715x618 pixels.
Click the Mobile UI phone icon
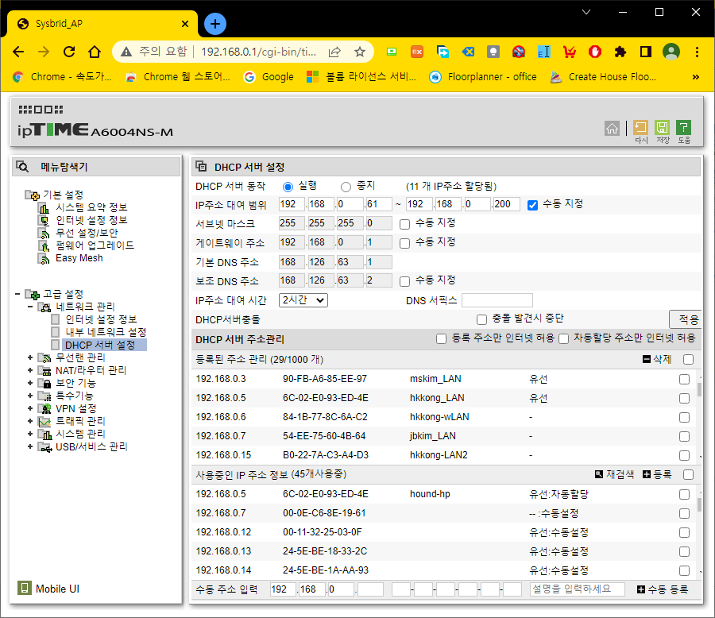click(x=24, y=588)
